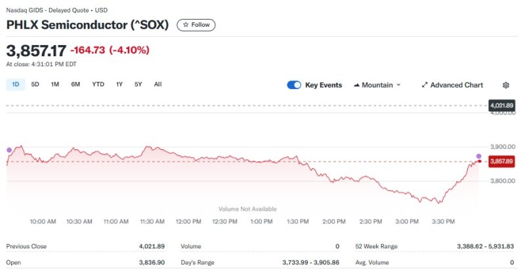
Task: Click the Advanced Chart expand arrows icon
Action: [425, 85]
